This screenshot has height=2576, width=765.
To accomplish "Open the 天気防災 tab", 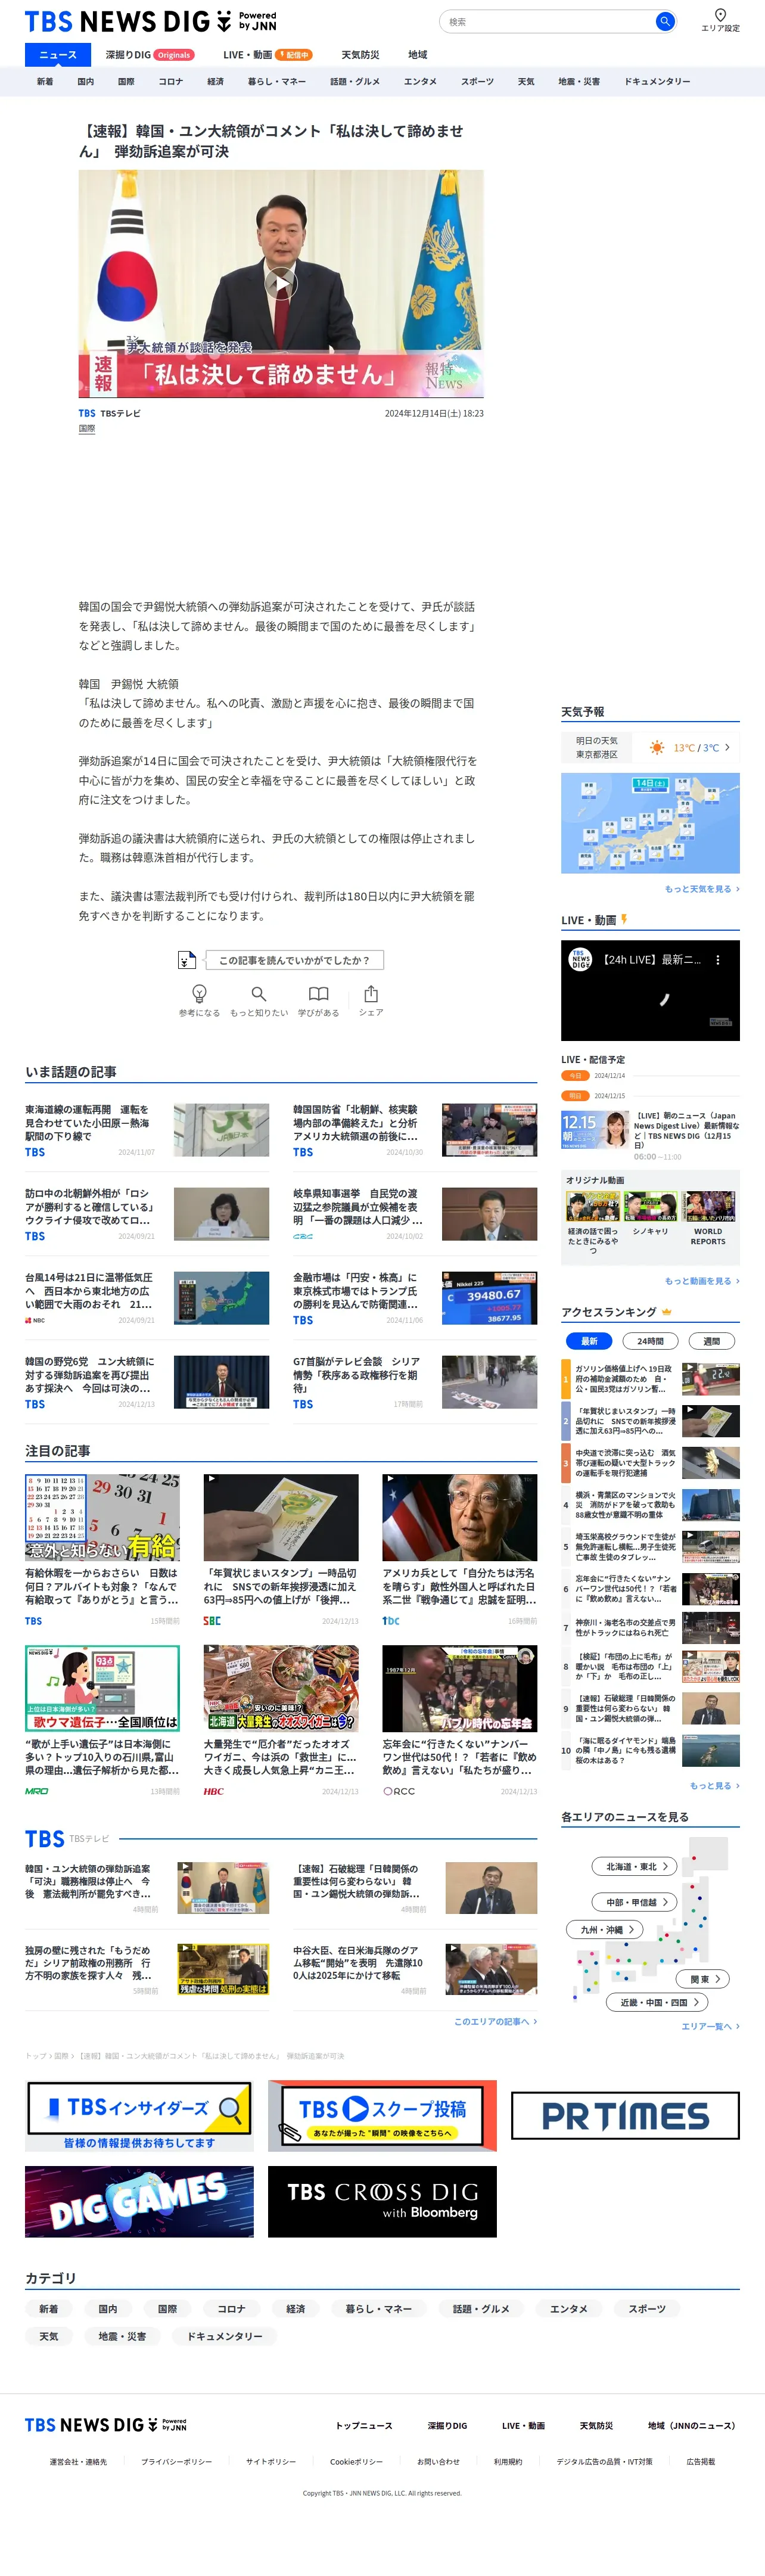I will pos(360,55).
